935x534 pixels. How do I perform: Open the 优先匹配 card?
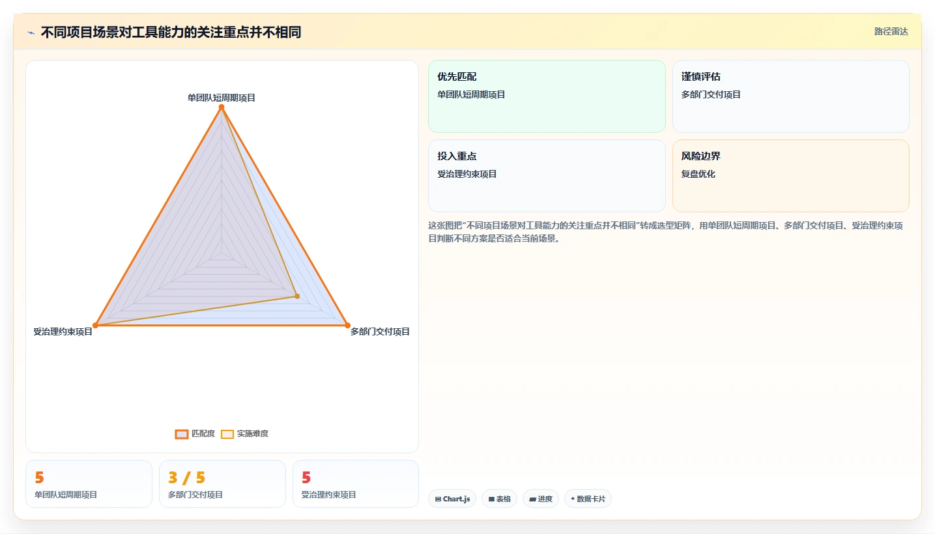(x=547, y=96)
